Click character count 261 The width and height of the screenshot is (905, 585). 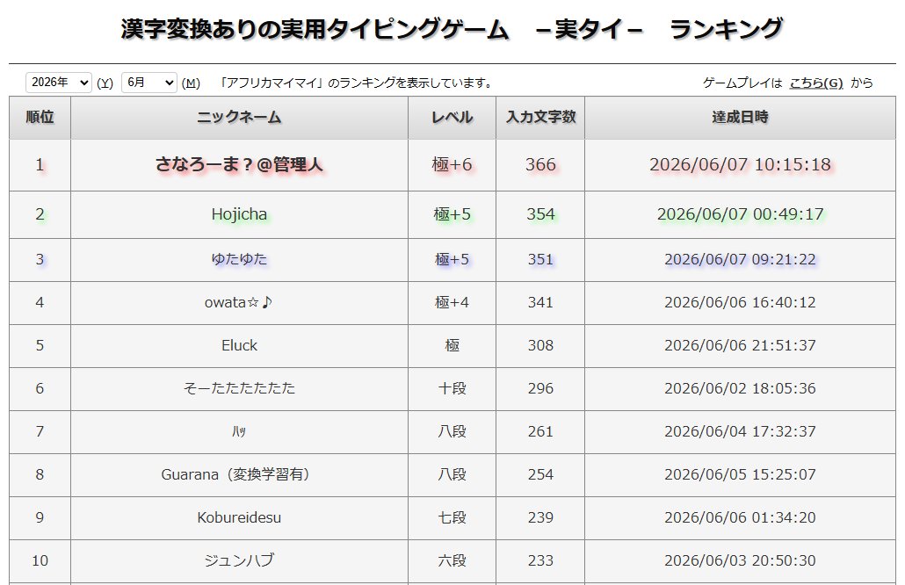pos(540,431)
